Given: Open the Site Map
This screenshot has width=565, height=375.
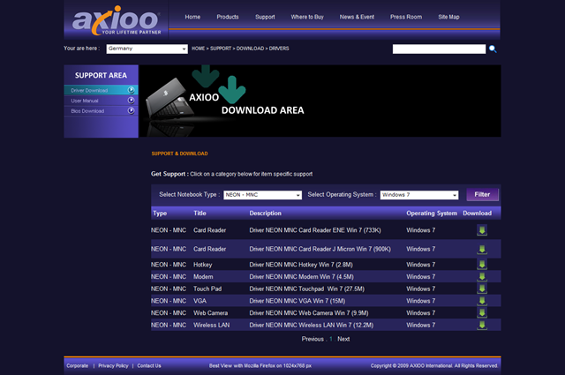Looking at the screenshot, I should coord(449,17).
